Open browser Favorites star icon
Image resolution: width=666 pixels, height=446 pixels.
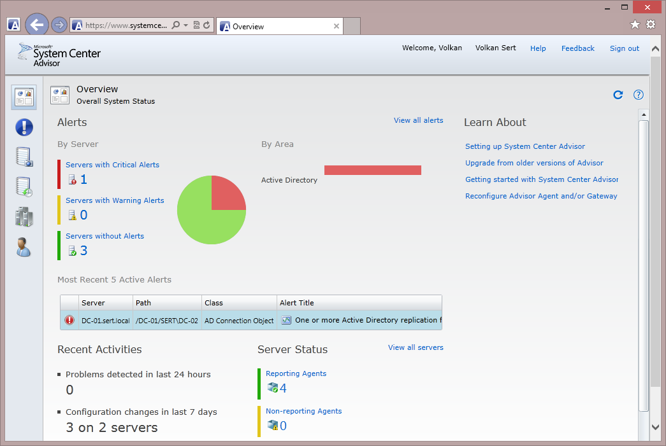tap(635, 24)
